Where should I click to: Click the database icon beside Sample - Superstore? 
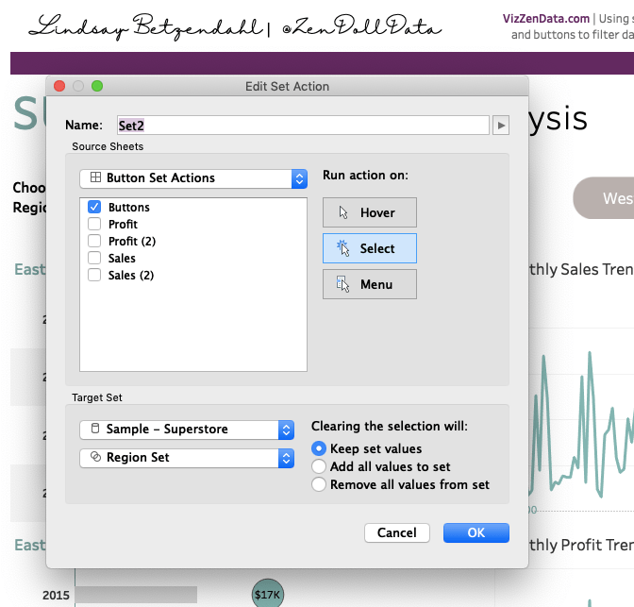(95, 430)
